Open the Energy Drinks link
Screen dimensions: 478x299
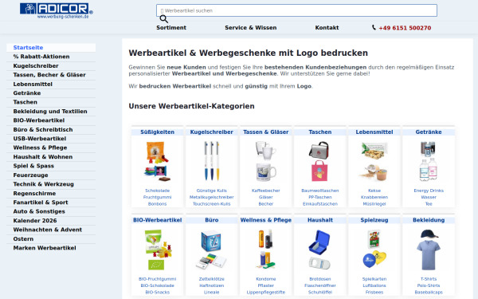(429, 191)
